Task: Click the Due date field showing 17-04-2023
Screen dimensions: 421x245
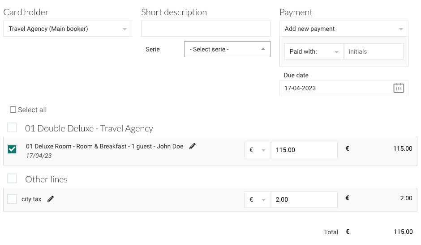Action: (336, 88)
